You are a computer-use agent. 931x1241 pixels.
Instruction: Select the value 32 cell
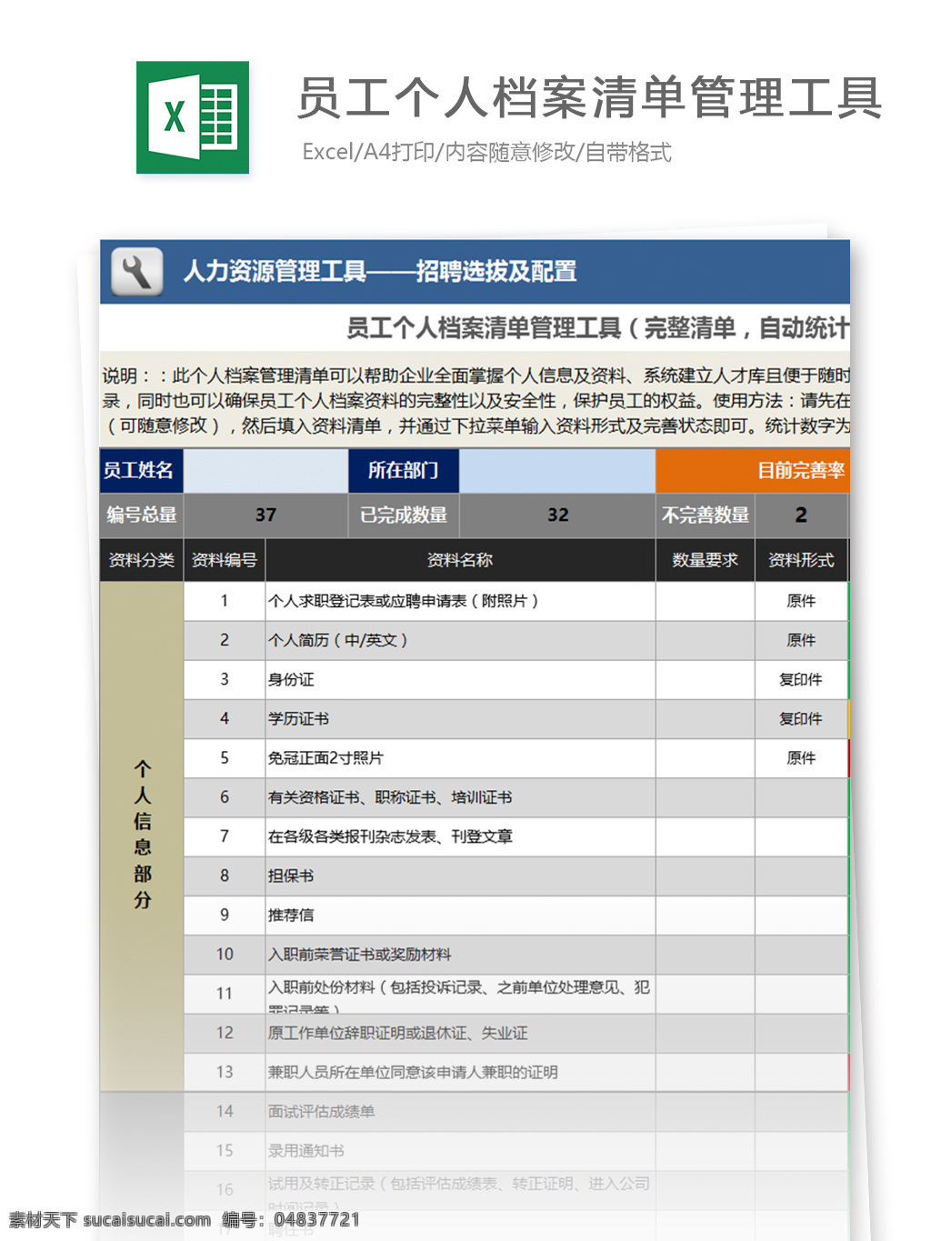point(557,515)
